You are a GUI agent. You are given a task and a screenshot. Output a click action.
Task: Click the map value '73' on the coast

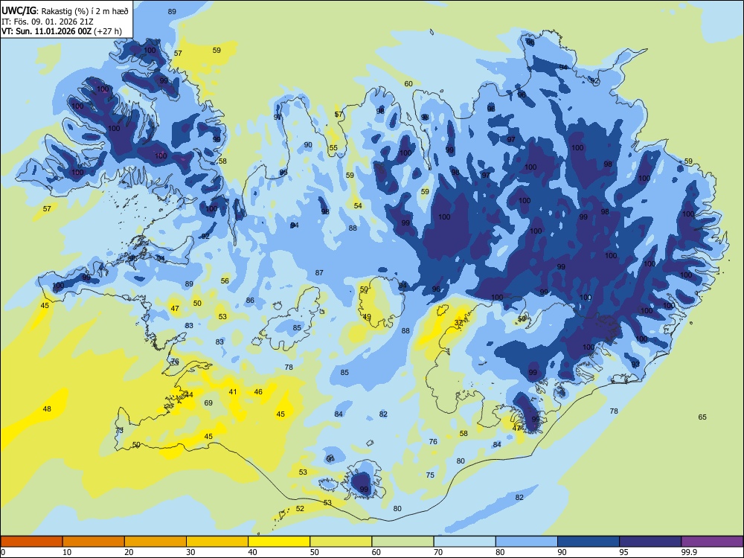coord(120,430)
